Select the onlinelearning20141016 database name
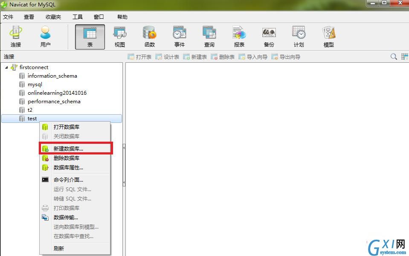The height and width of the screenshot is (256, 409). (57, 93)
